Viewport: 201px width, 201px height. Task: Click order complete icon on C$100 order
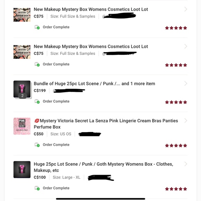pyautogui.click(x=37, y=188)
